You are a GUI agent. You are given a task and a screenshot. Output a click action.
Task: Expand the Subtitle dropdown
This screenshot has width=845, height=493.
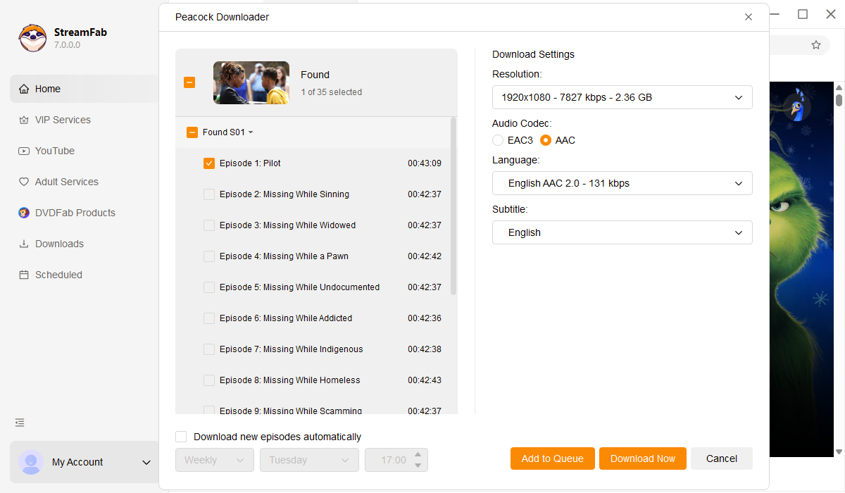(x=622, y=232)
